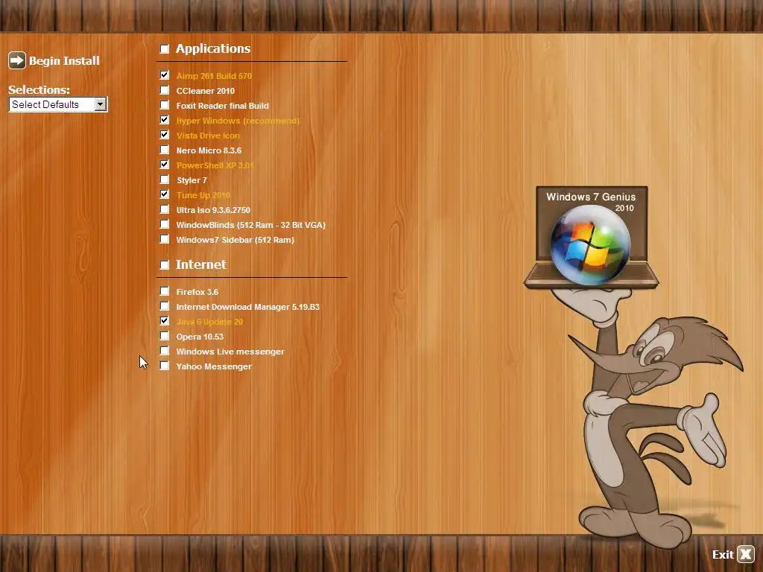Click the Nero Micro 8.3.6 label
The image size is (763, 572).
point(209,150)
